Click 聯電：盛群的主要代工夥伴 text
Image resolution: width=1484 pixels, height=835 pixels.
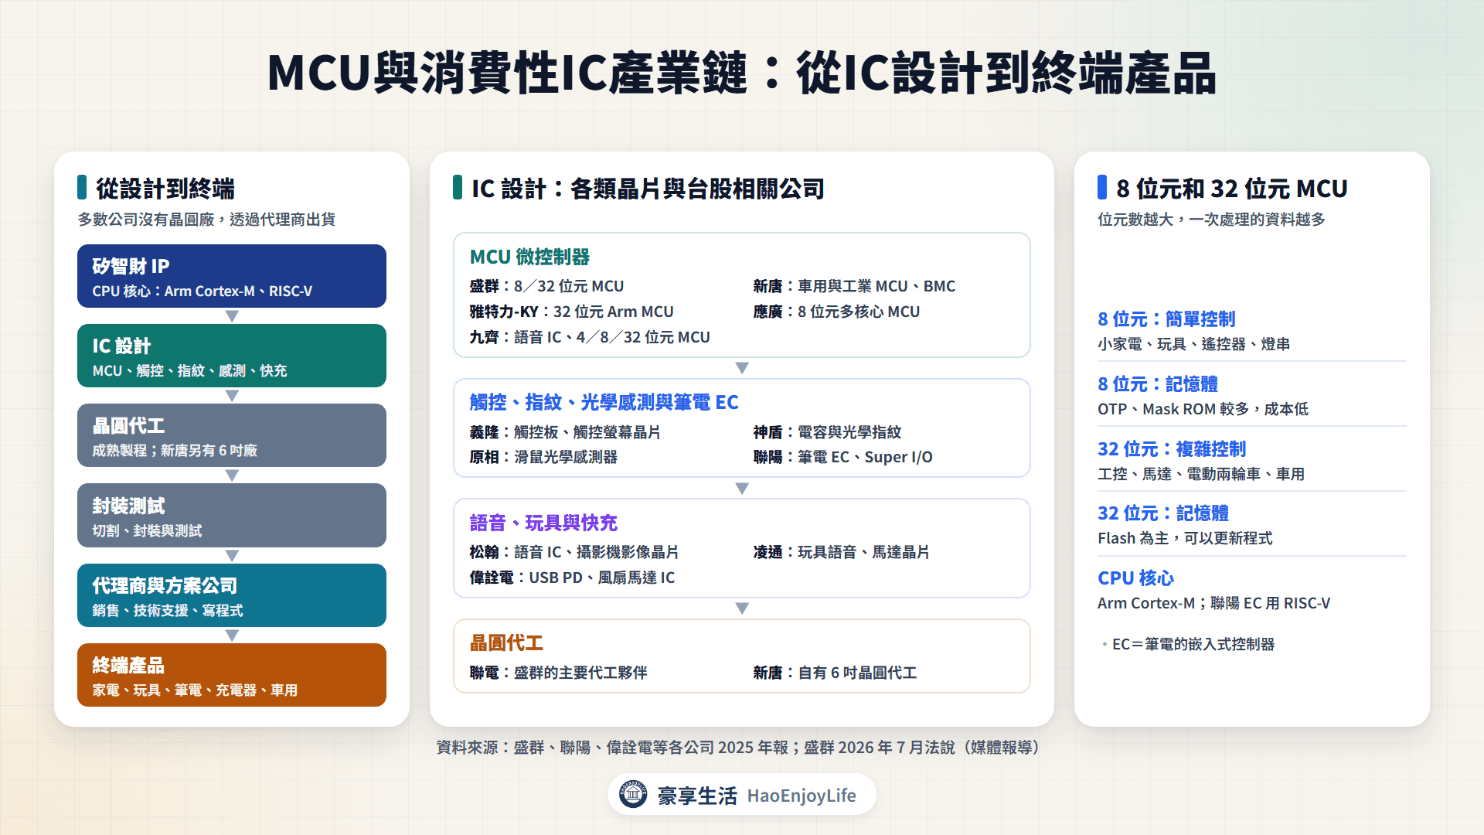pyautogui.click(x=558, y=673)
